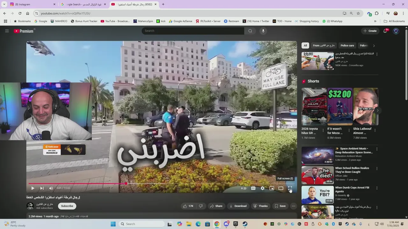Search with voice microphone

[263, 31]
